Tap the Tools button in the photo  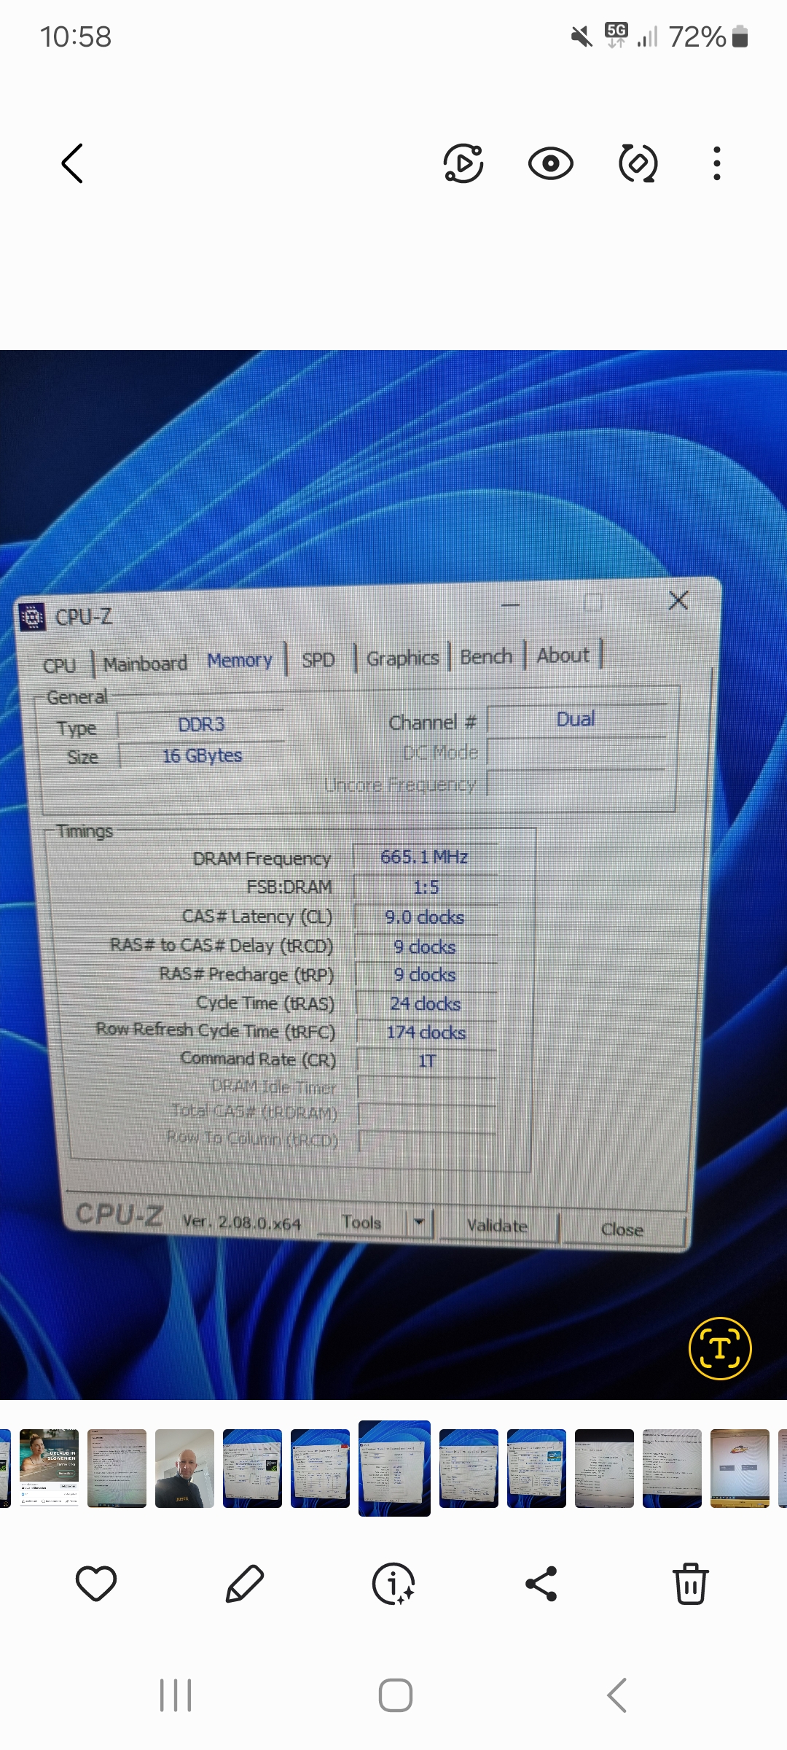pyautogui.click(x=361, y=1223)
